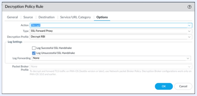Uncheck Log Unsuccessful SSL Handshake

click(x=34, y=53)
